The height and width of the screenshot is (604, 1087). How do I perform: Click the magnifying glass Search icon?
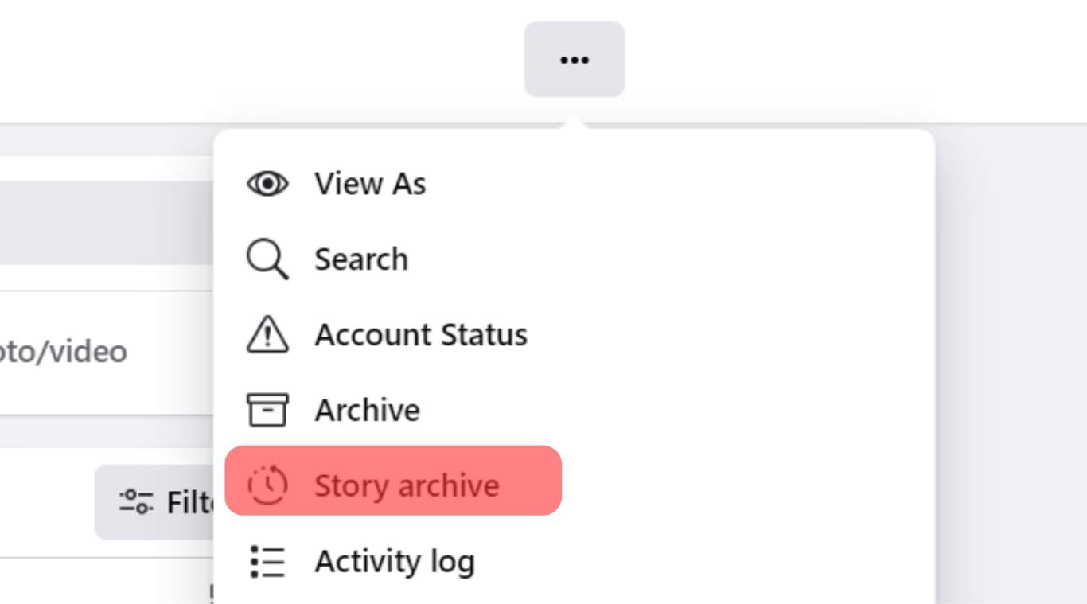tap(267, 259)
